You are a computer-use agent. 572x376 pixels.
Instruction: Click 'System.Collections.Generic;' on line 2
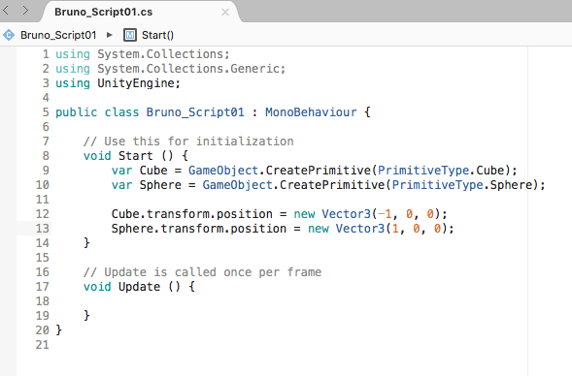click(191, 69)
